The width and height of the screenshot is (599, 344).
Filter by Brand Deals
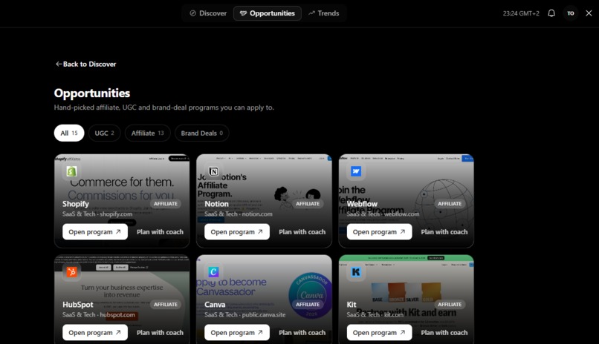tap(201, 133)
